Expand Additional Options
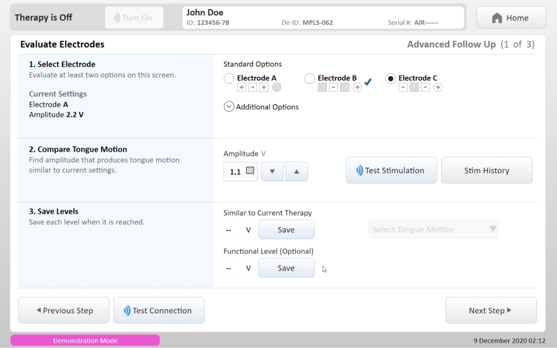 (229, 106)
